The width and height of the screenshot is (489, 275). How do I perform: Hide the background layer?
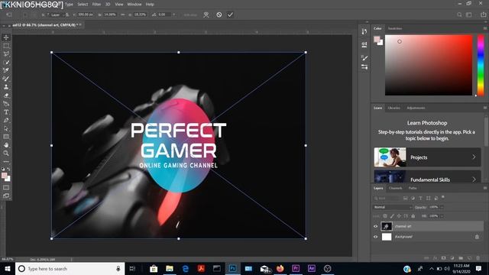coord(375,237)
